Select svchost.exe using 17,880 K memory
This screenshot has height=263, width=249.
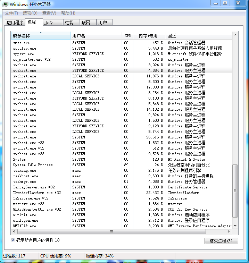pos(122,87)
